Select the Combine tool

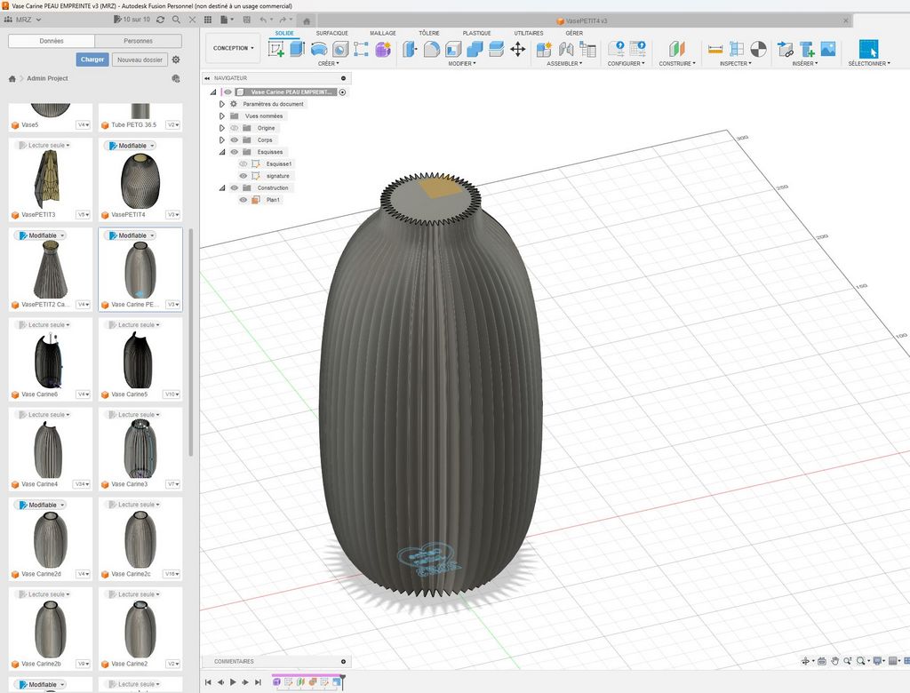pos(475,49)
